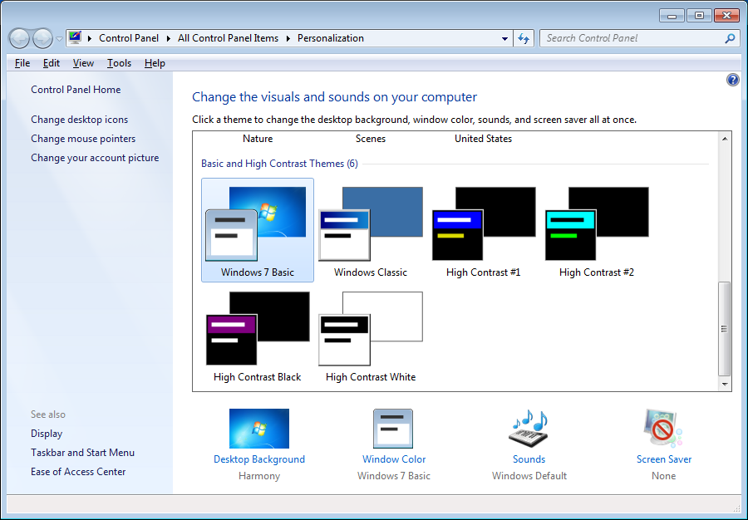The height and width of the screenshot is (520, 748).
Task: Open Taskbar and Start Menu link
Action: 82,453
